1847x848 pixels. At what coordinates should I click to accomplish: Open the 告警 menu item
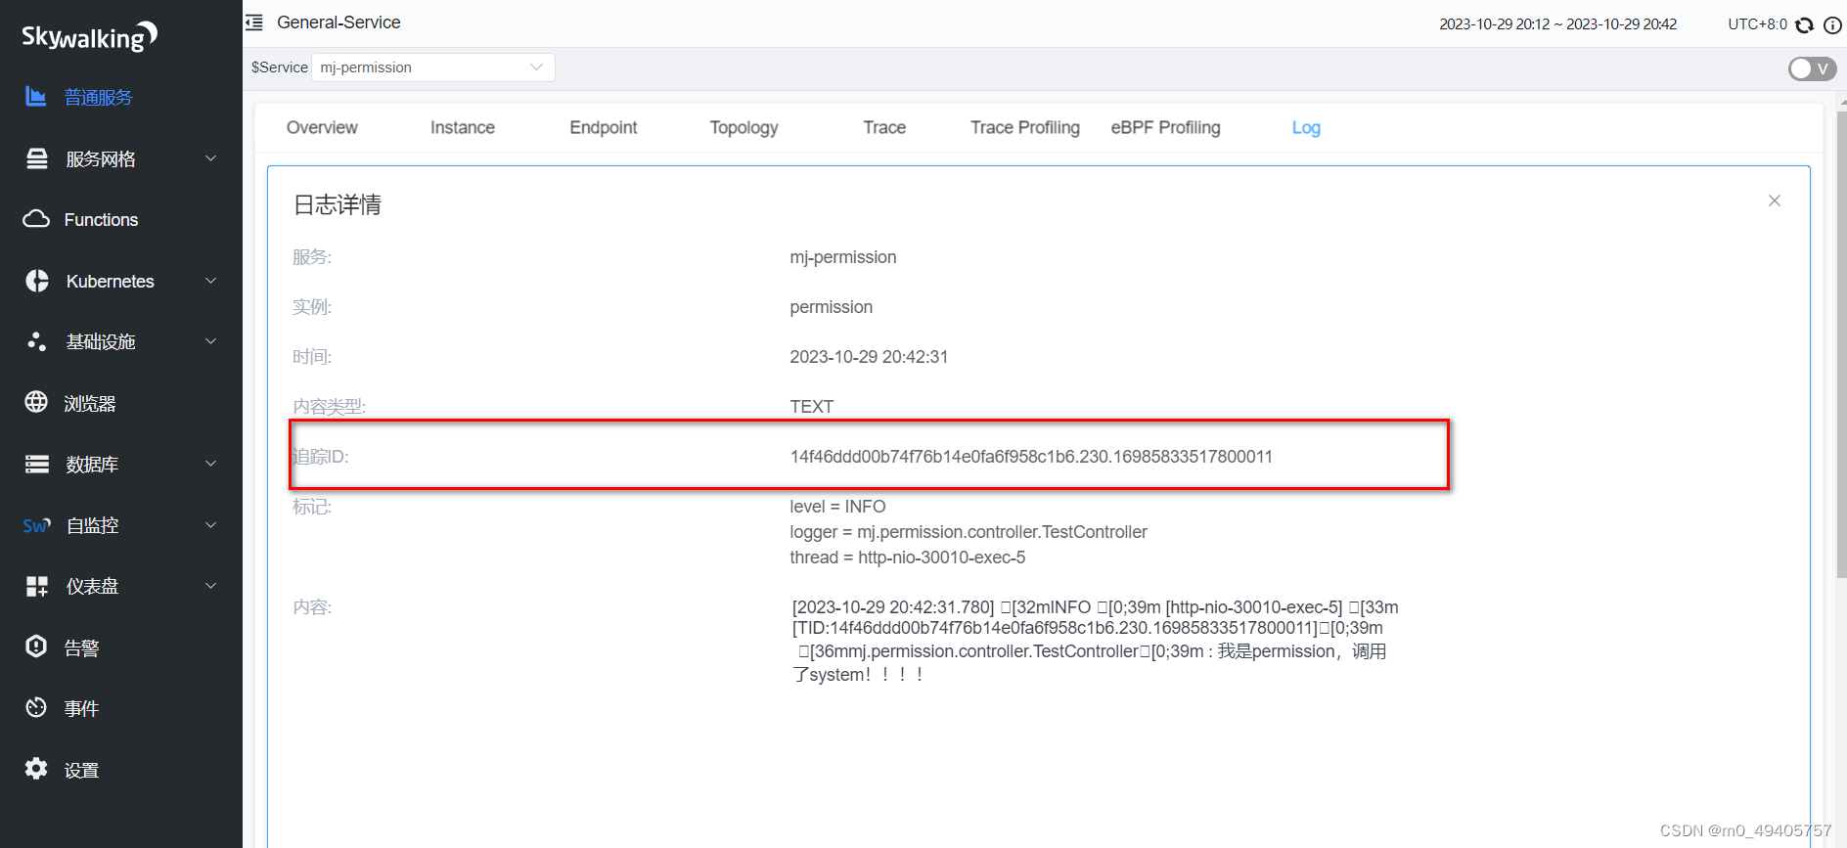point(81,647)
